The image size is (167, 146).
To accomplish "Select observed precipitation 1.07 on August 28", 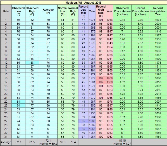I will click(x=122, y=125).
